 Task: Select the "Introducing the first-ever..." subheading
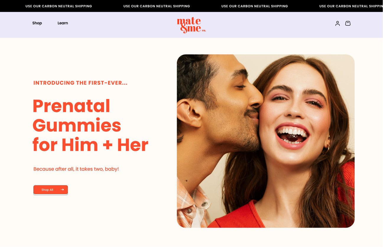pos(80,83)
